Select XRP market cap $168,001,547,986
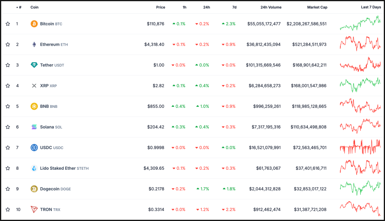Screen dimensions: 385x221 (308, 85)
